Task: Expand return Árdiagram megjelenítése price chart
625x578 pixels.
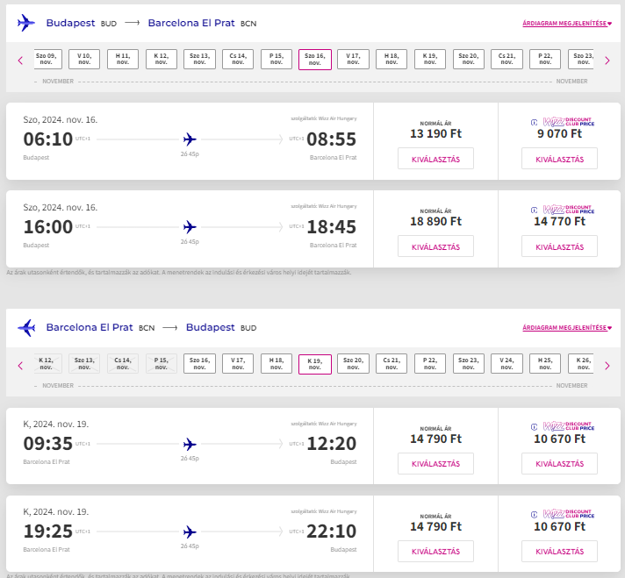Action: 566,329
